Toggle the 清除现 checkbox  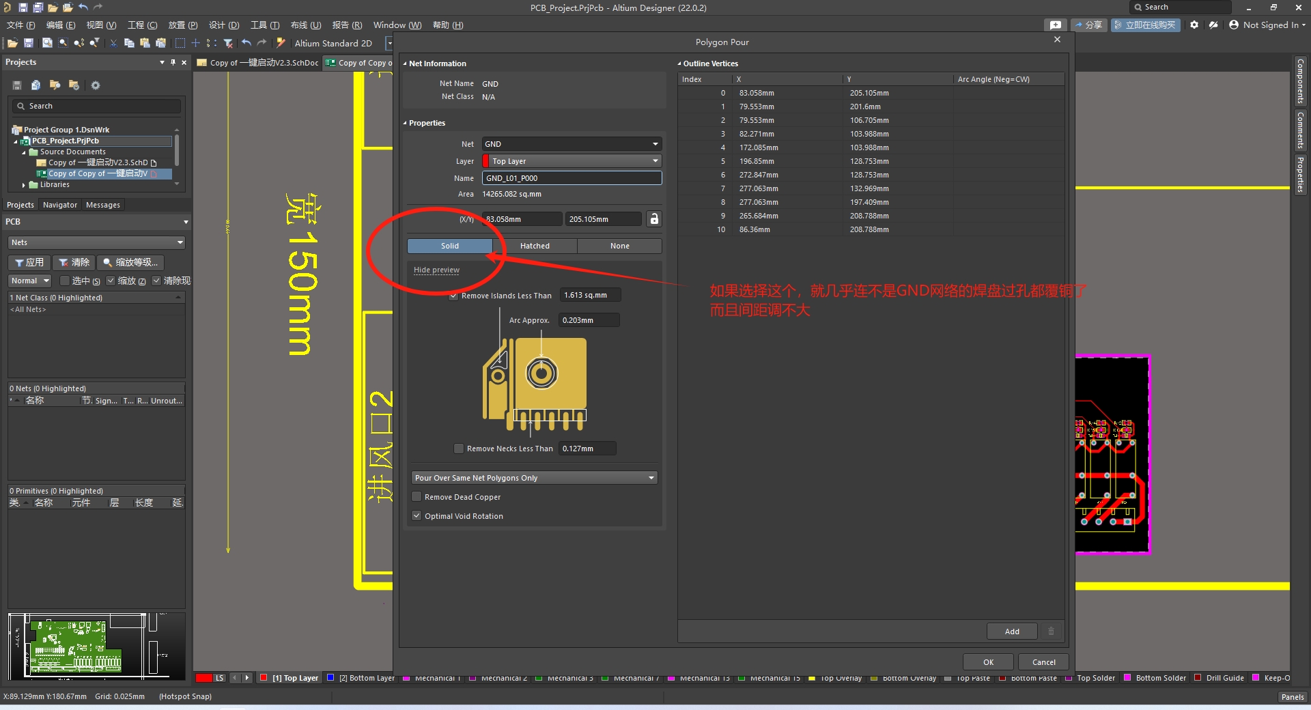[x=156, y=281]
